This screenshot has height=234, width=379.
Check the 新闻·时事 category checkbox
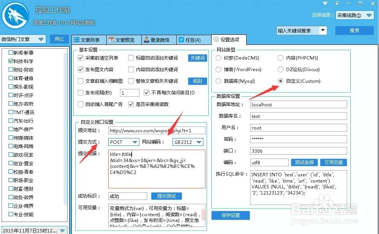[10, 53]
